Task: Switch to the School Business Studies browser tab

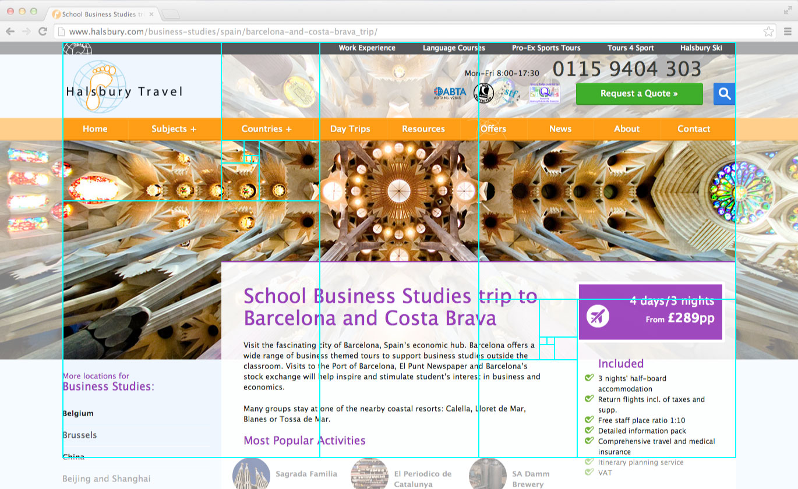Action: tap(99, 14)
